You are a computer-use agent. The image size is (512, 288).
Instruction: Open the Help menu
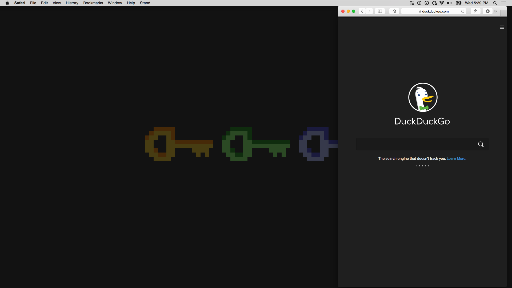131,3
